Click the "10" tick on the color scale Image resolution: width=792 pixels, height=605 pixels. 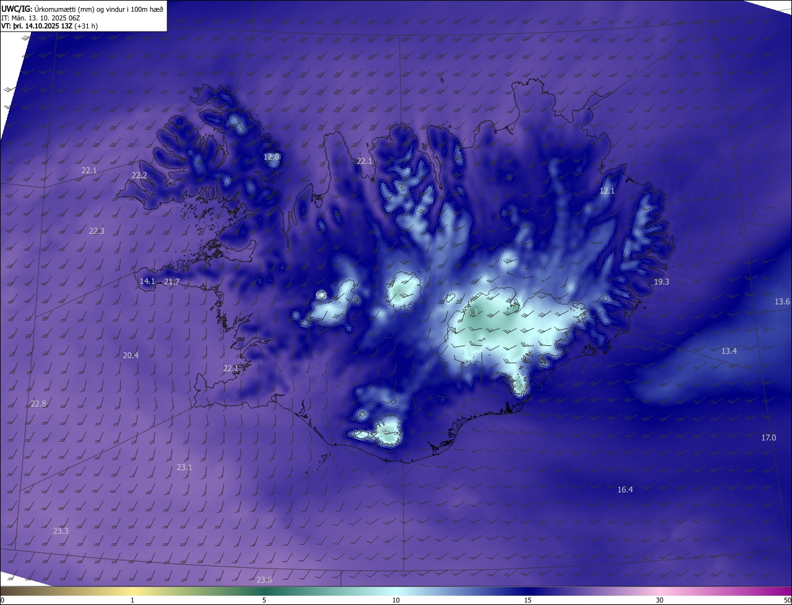(396, 600)
